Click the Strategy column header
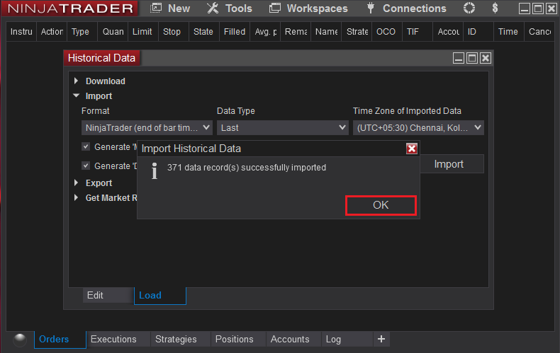The width and height of the screenshot is (560, 353). pos(357,32)
